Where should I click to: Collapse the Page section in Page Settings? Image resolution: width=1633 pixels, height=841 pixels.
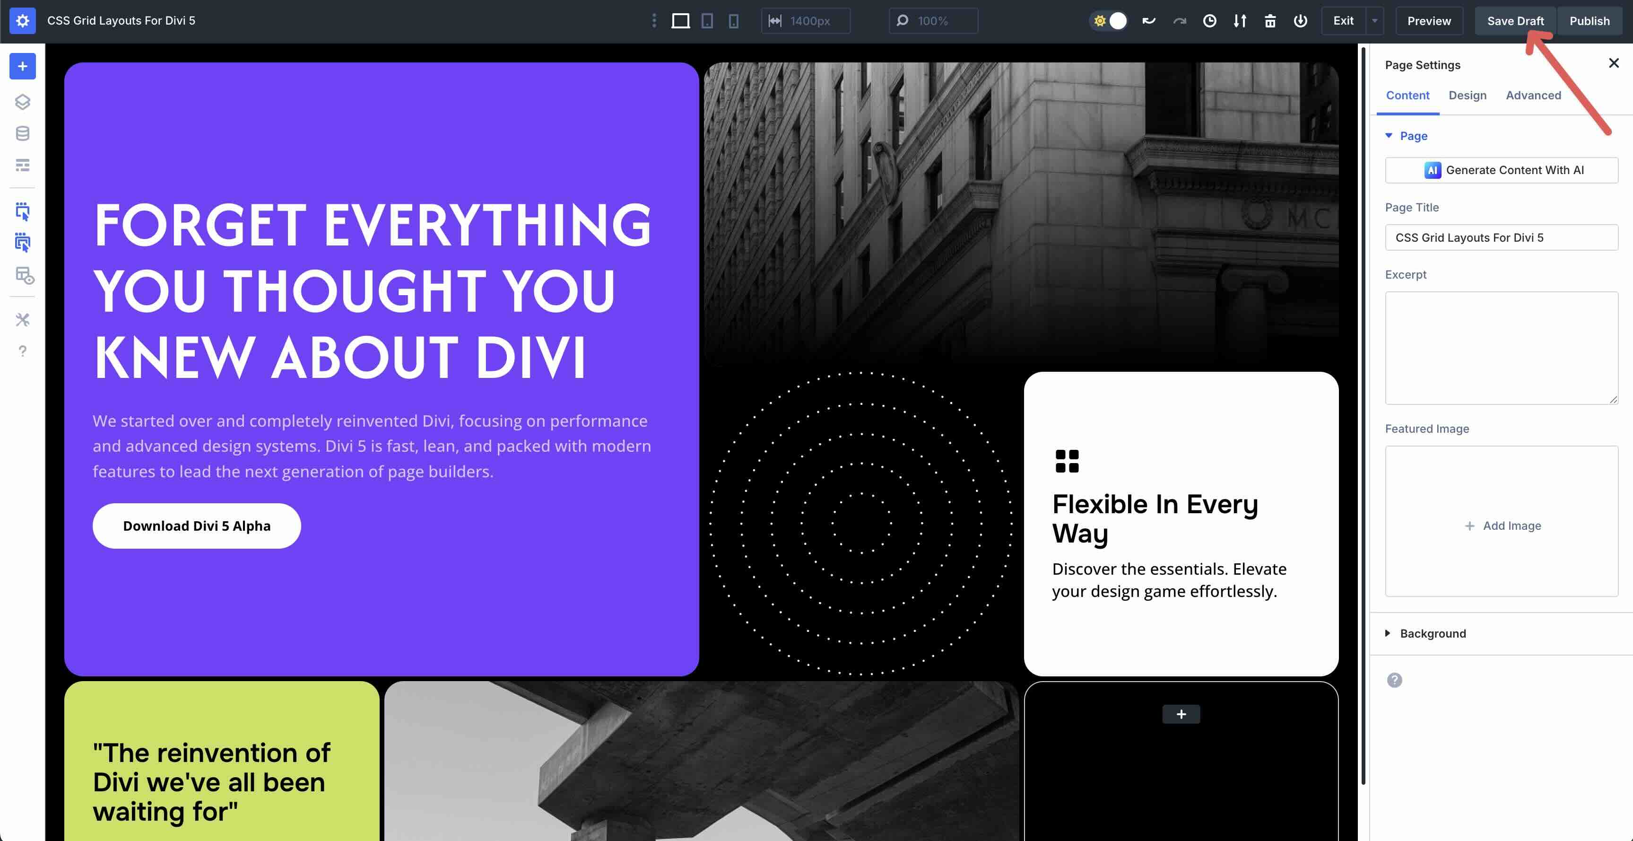pyautogui.click(x=1389, y=136)
